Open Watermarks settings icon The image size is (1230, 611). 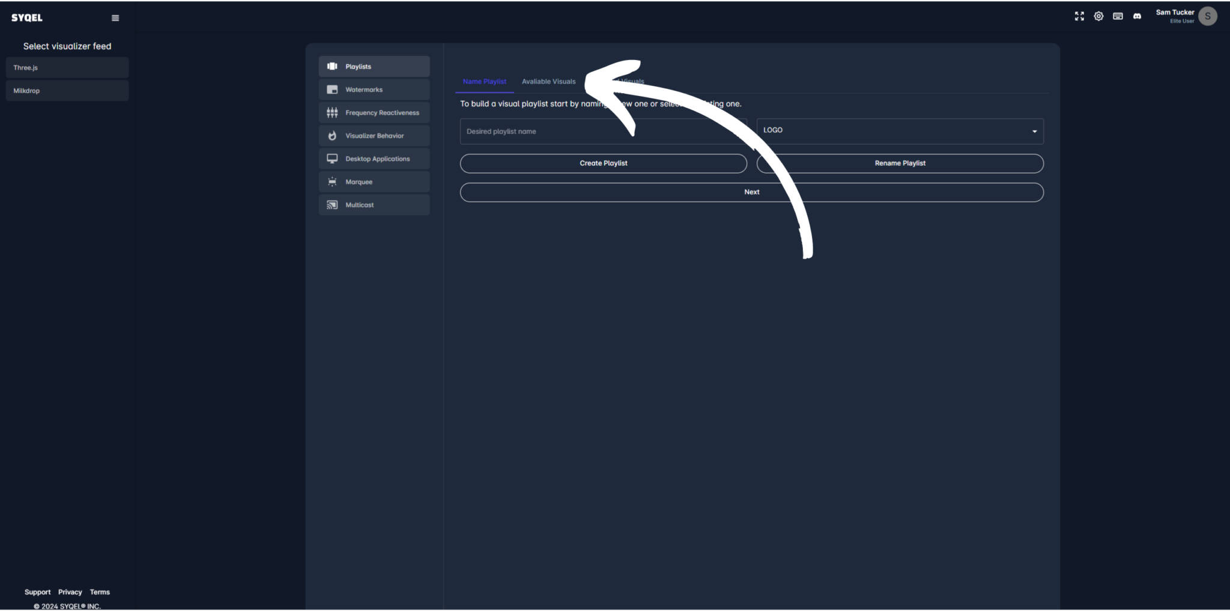[x=332, y=89]
